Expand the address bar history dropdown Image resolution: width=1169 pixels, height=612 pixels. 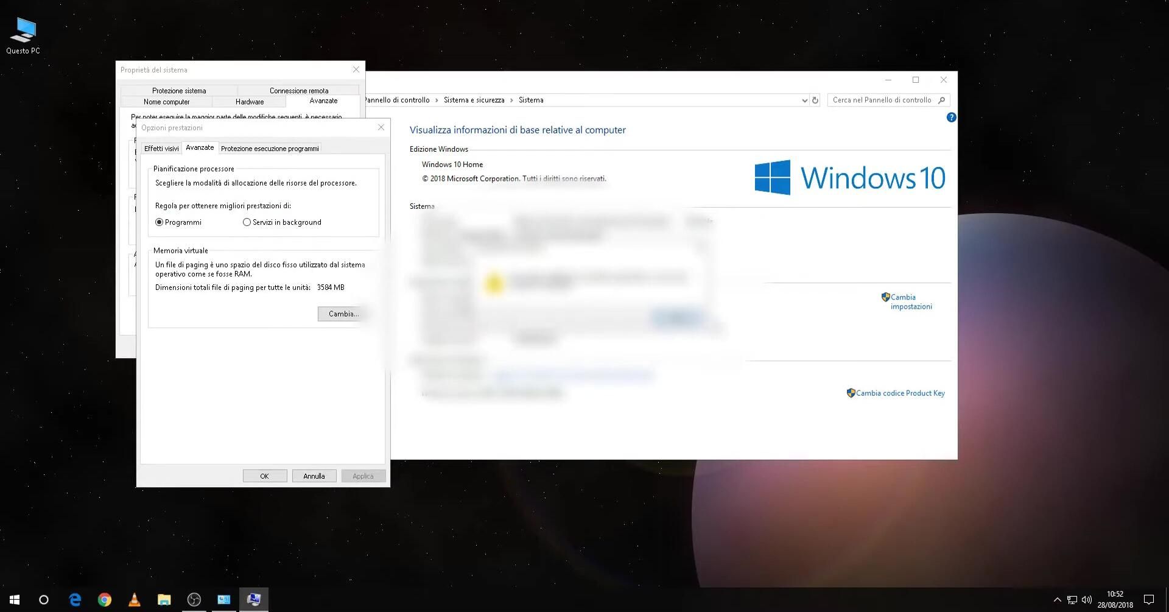coord(804,100)
